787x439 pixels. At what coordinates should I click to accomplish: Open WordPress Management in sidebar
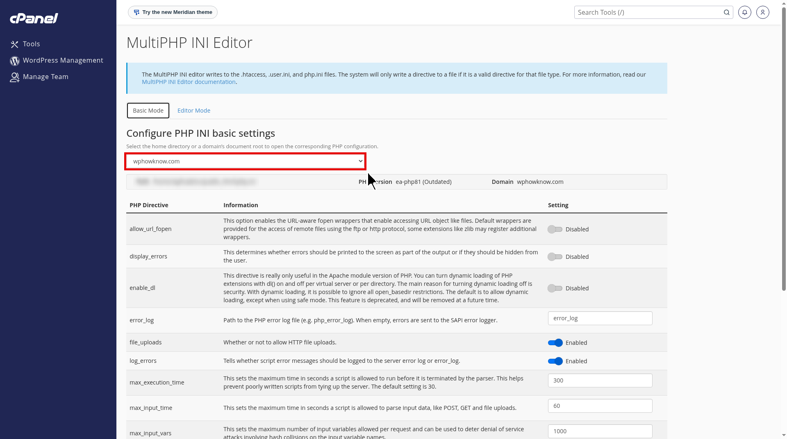click(x=57, y=60)
